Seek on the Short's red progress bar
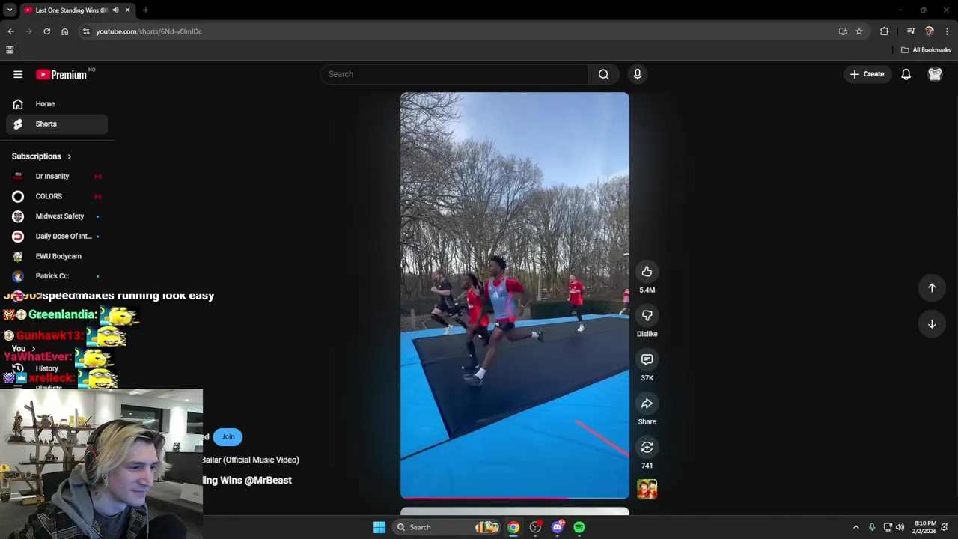The width and height of the screenshot is (958, 539). click(x=515, y=497)
